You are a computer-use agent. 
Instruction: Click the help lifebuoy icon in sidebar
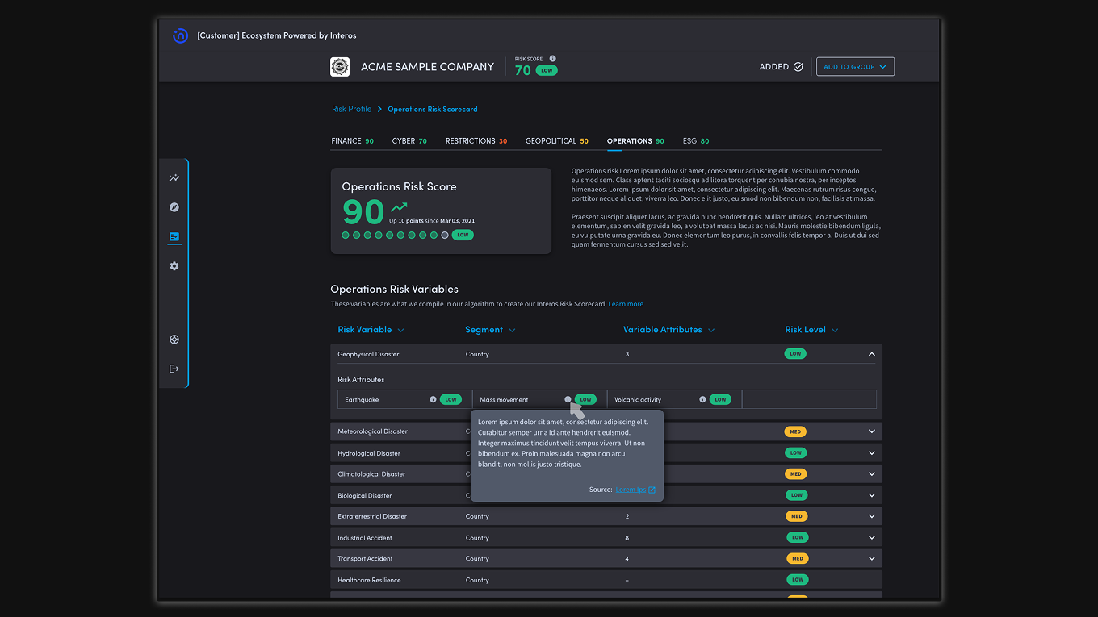tap(174, 340)
